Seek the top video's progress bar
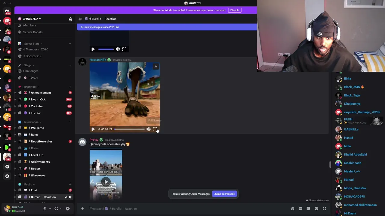The height and width of the screenshot is (216, 385). coord(106,49)
